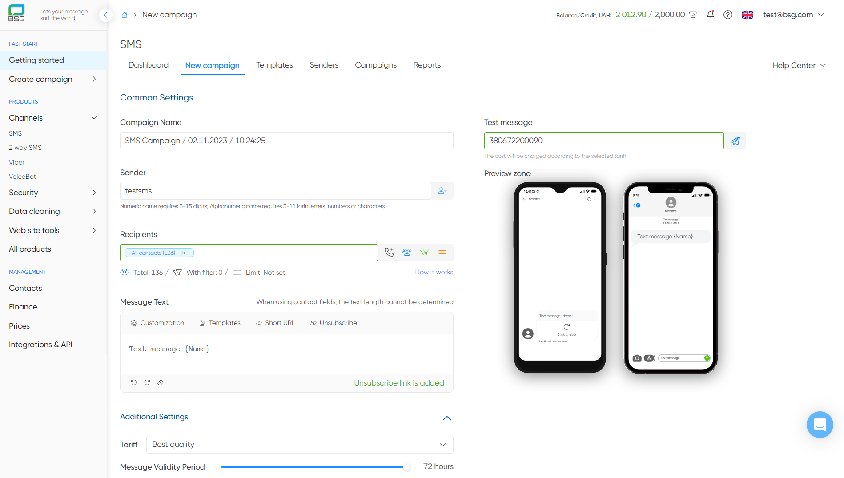
Task: Undo the last message text change
Action: pyautogui.click(x=134, y=382)
